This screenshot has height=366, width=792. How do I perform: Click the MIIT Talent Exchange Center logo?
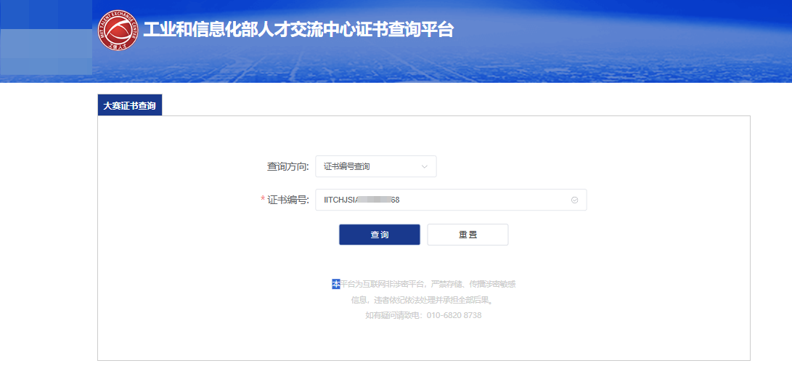point(118,30)
